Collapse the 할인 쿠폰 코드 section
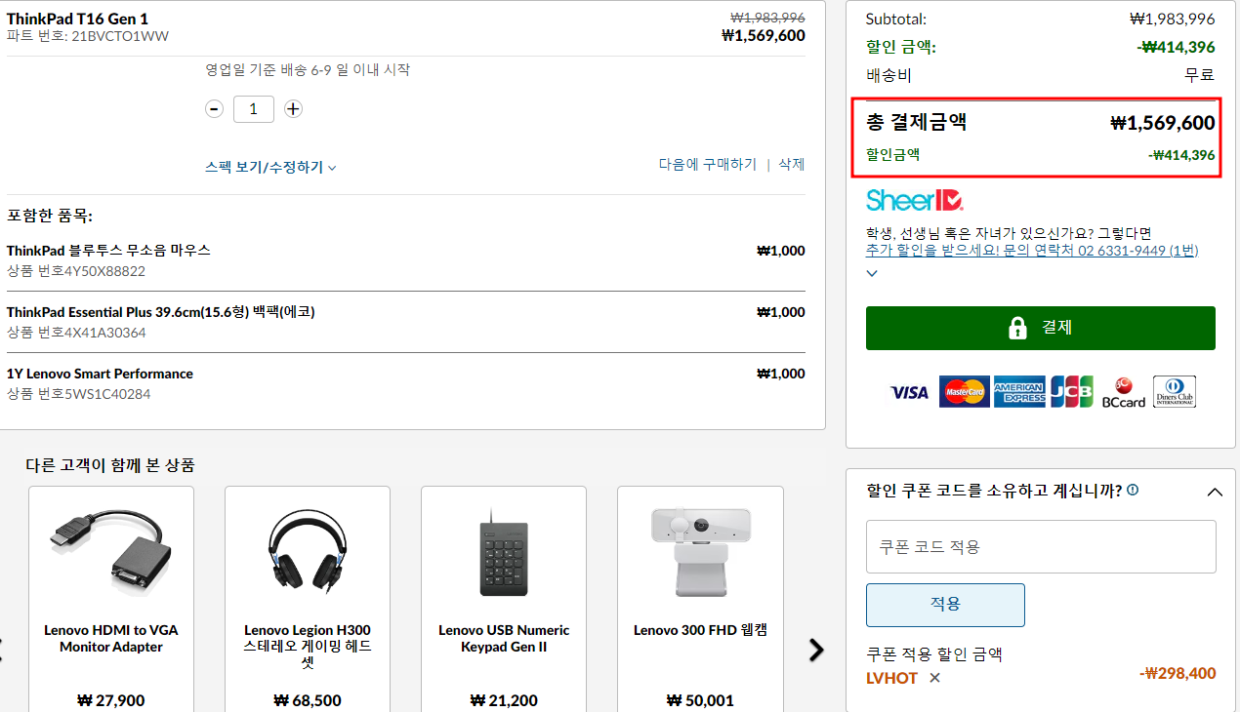The image size is (1240, 712). 1215,492
